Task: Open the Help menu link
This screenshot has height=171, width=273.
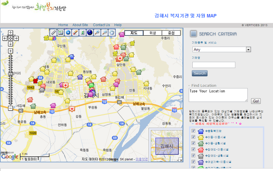Action: pos(118,25)
